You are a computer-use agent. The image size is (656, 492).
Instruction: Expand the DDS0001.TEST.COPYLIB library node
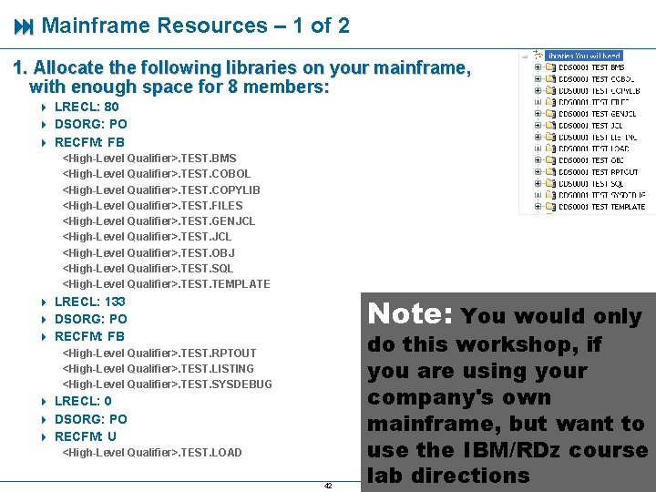[538, 91]
